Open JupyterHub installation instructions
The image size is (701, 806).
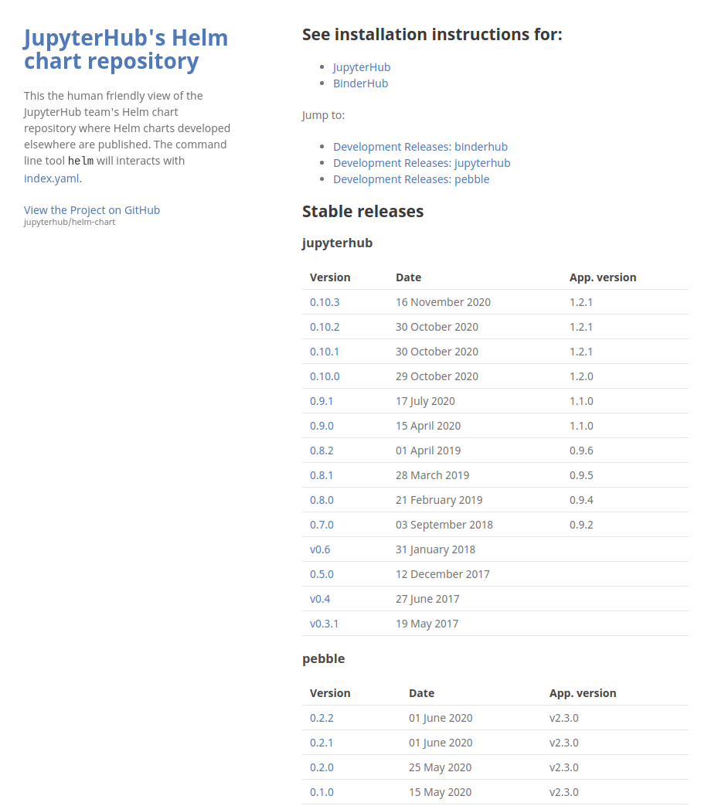click(x=361, y=66)
